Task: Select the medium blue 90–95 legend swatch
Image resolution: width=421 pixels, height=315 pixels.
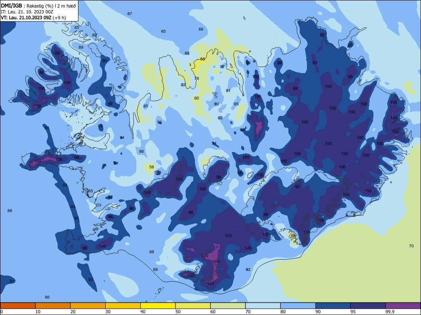Action: click(x=333, y=306)
